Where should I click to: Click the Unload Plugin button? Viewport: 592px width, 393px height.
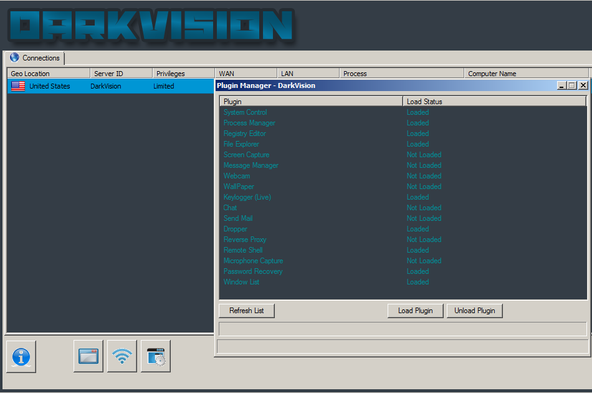point(475,311)
